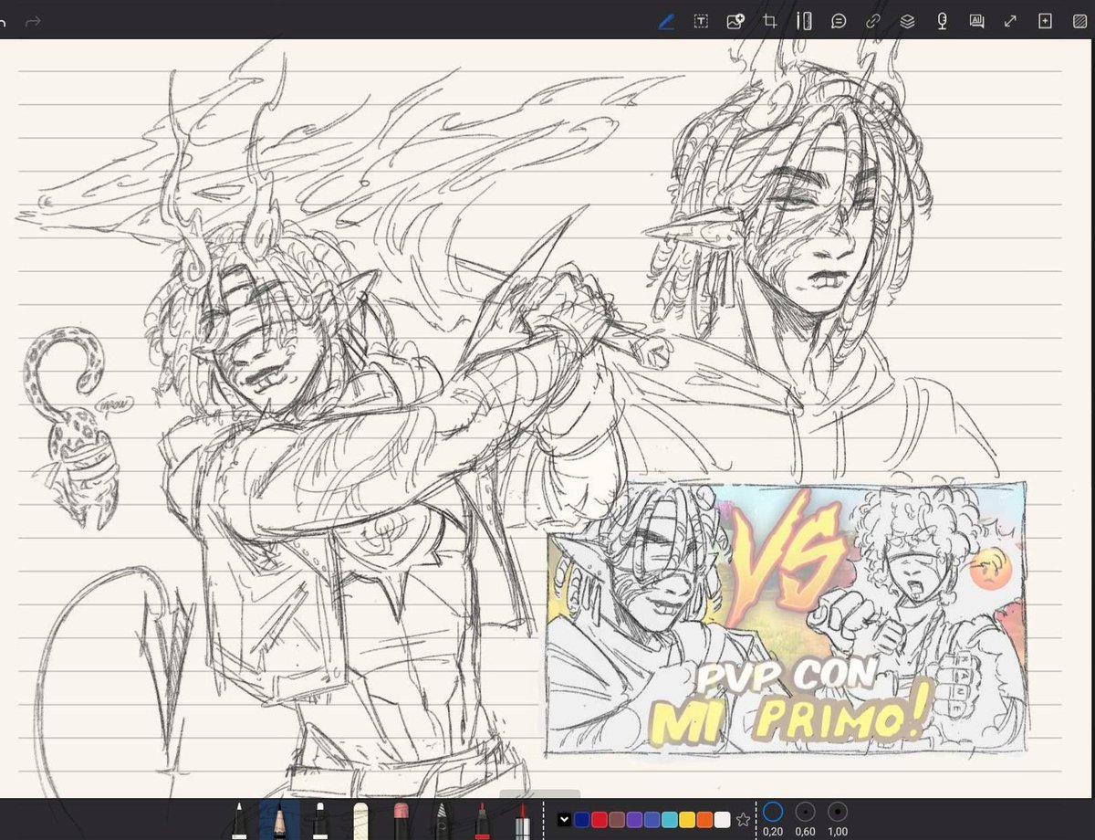Expand the black color dropdown
The height and width of the screenshot is (840, 1095).
(x=564, y=819)
